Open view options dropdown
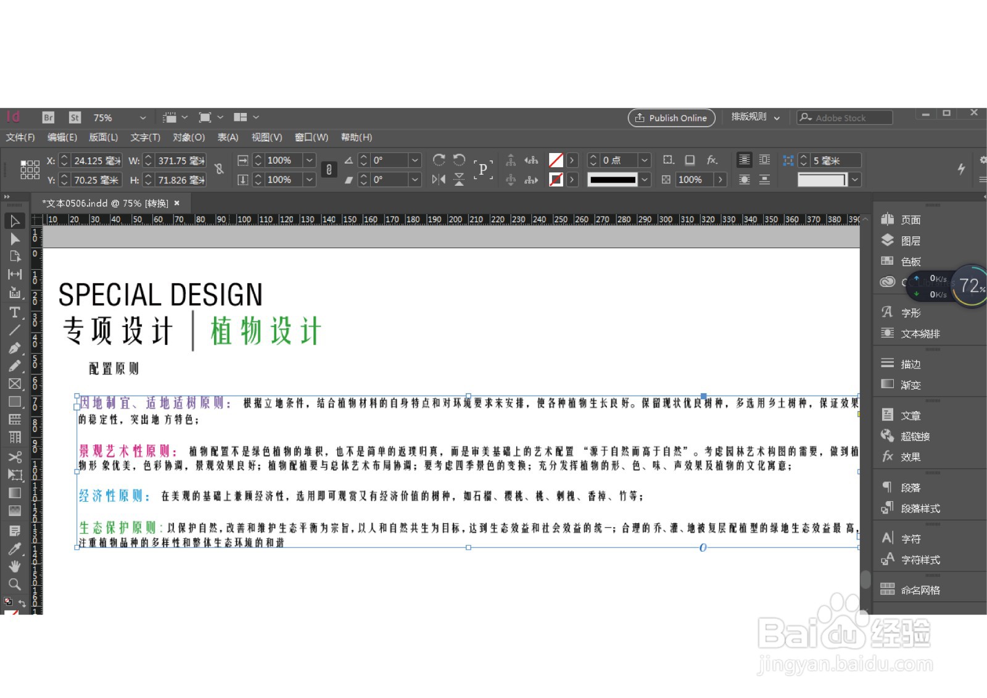This screenshot has height=698, width=987. coord(175,117)
